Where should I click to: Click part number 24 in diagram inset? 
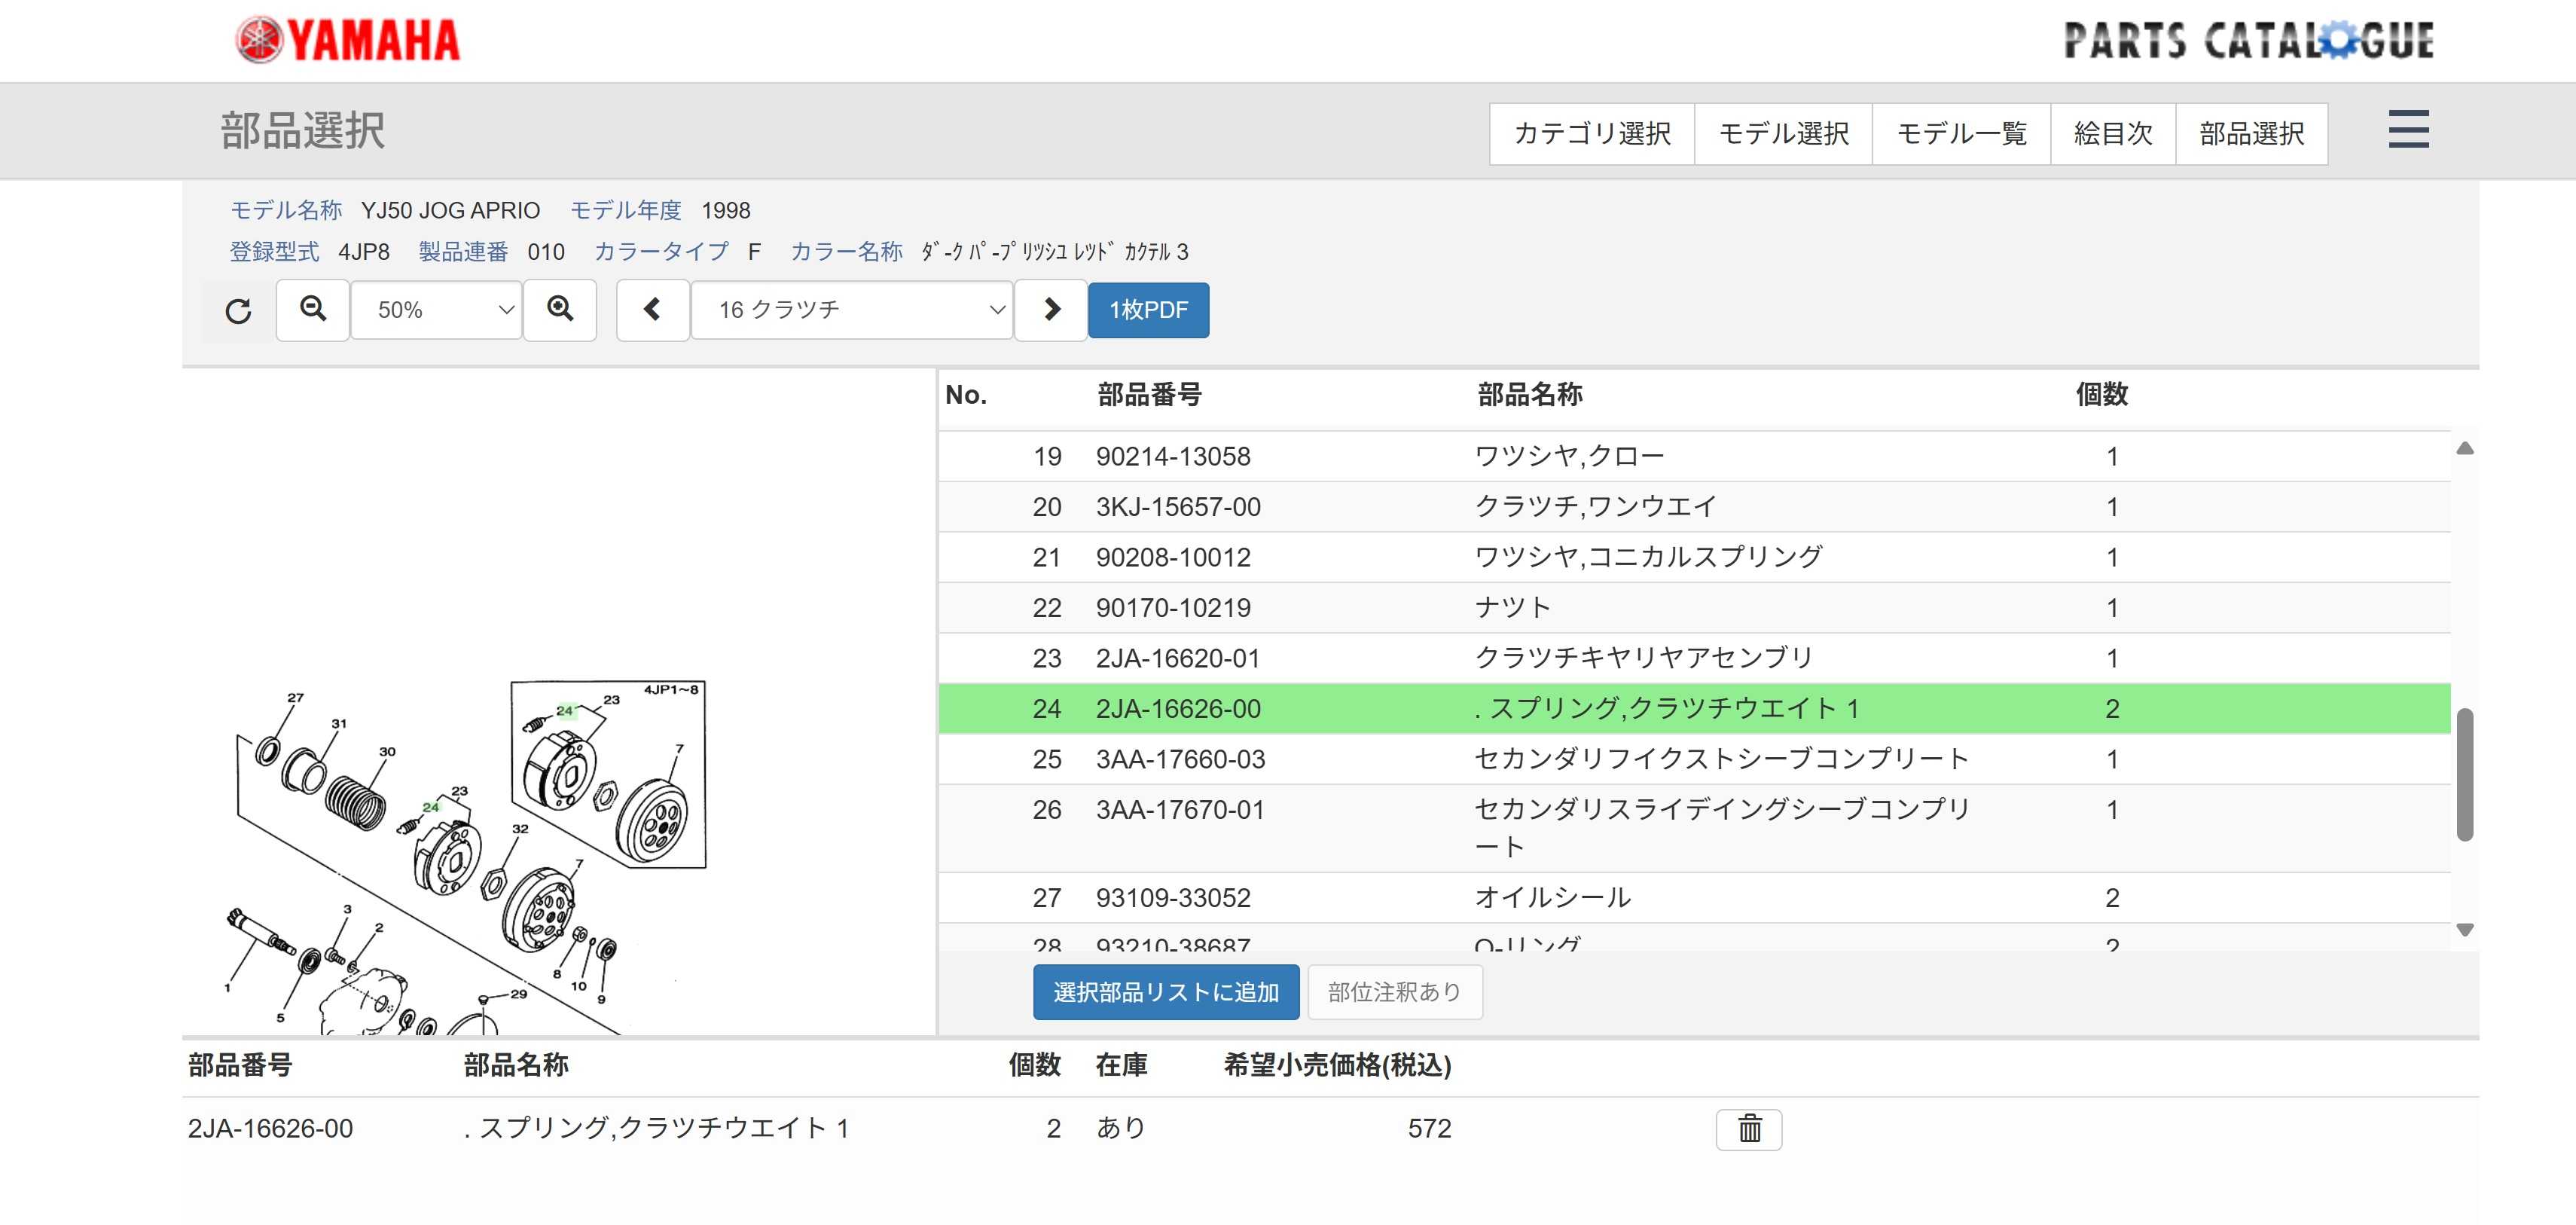click(x=565, y=711)
